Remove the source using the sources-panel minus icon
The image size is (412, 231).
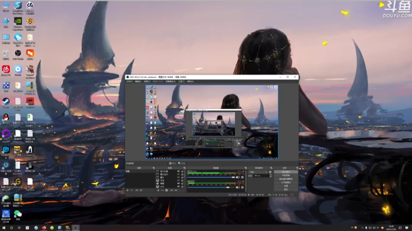tap(162, 190)
